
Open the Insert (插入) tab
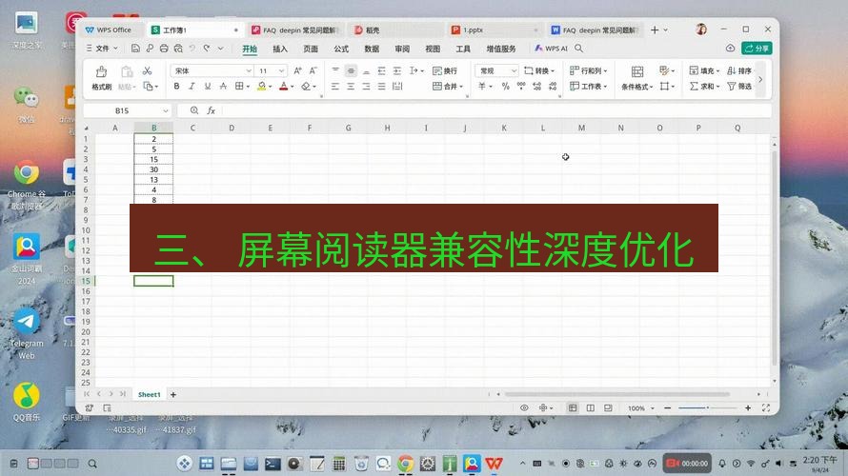279,49
